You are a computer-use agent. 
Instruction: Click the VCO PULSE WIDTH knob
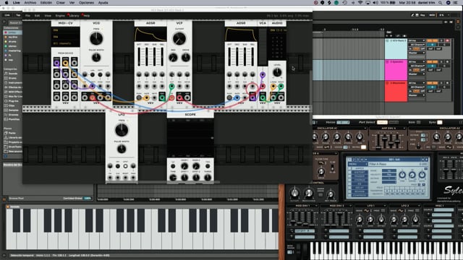(x=96, y=58)
